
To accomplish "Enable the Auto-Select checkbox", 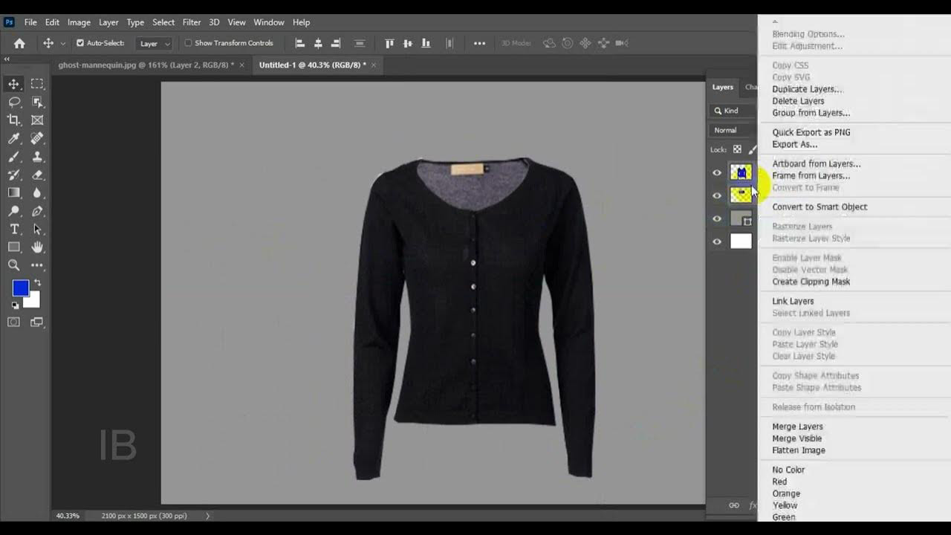I will point(80,43).
